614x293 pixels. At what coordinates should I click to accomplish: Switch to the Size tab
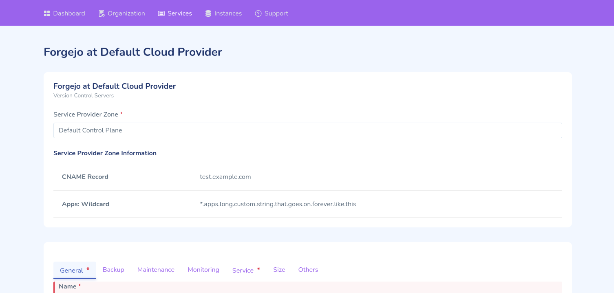coord(279,270)
